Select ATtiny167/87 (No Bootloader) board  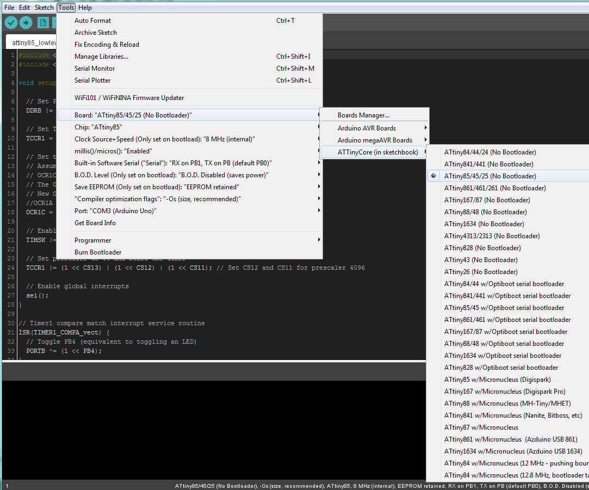pos(508,200)
